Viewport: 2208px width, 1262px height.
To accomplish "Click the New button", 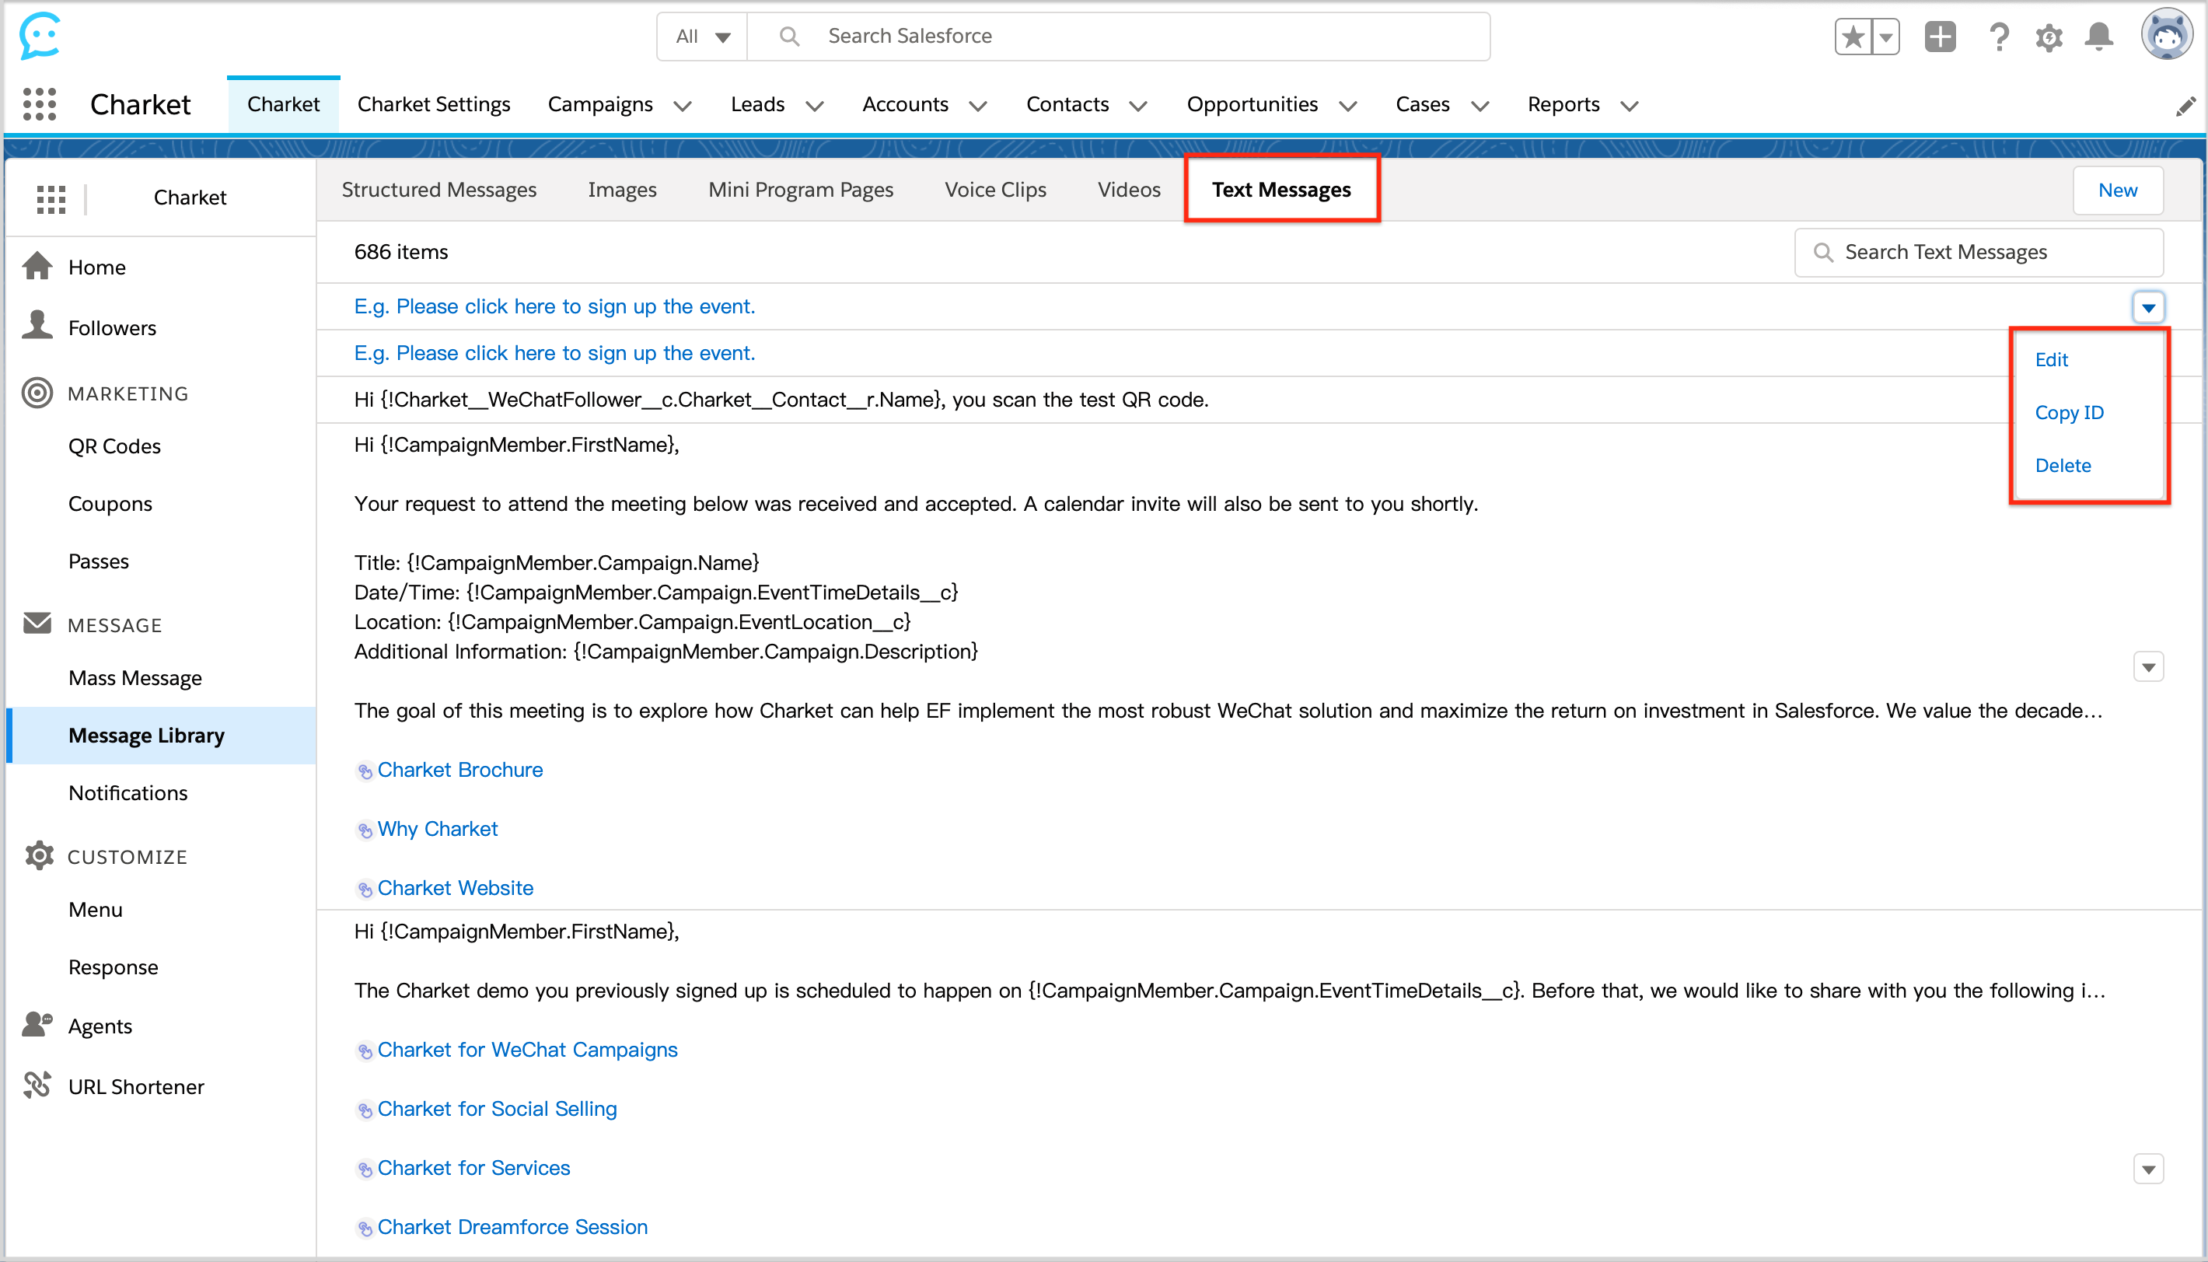I will (2117, 190).
